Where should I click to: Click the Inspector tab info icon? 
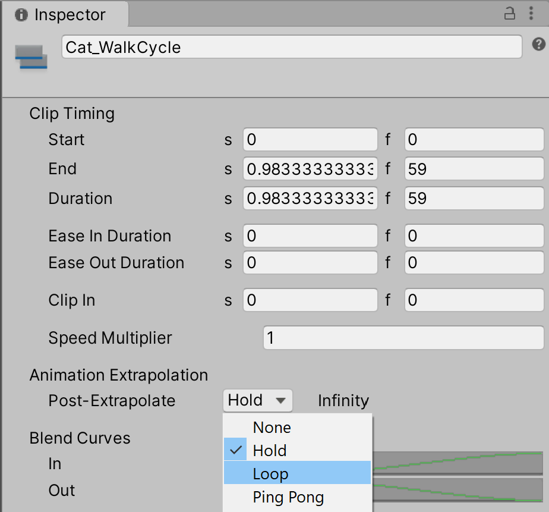21,15
